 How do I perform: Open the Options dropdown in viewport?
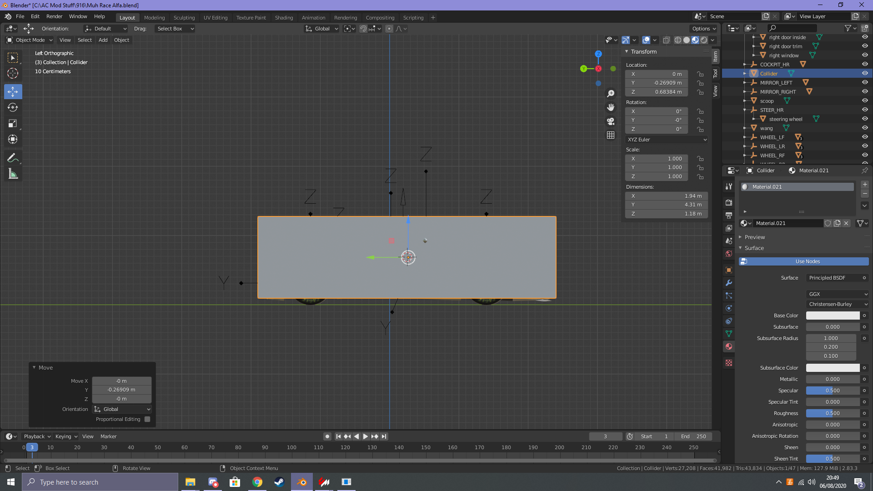[704, 29]
